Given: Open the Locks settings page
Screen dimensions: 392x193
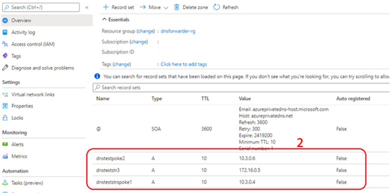Looking at the screenshot, I should point(17,118).
